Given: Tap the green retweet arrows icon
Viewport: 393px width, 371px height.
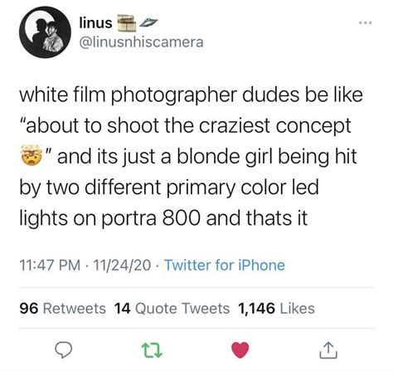Looking at the screenshot, I should (152, 350).
